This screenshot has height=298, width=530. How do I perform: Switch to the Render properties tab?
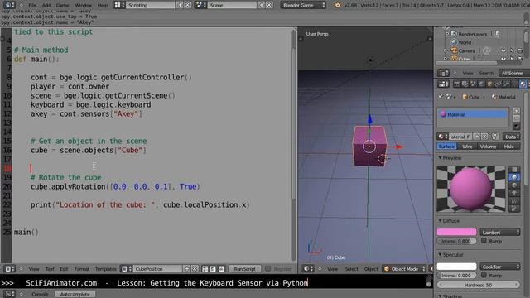pos(457,84)
